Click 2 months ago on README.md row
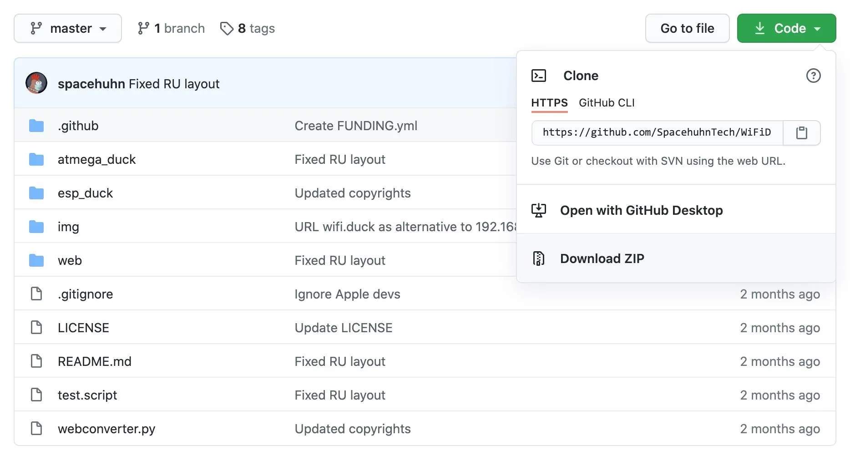 [x=780, y=361]
